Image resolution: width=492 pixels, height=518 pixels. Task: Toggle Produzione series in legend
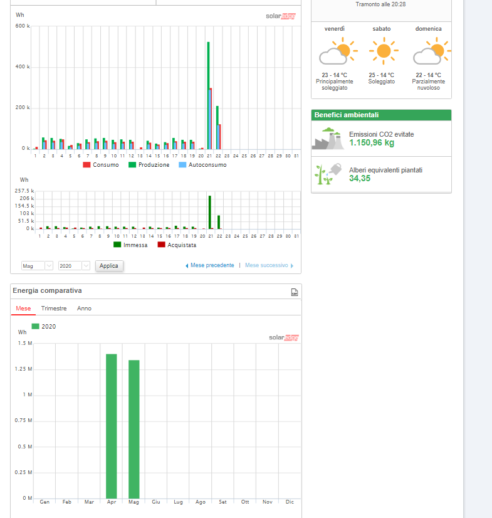coord(149,165)
